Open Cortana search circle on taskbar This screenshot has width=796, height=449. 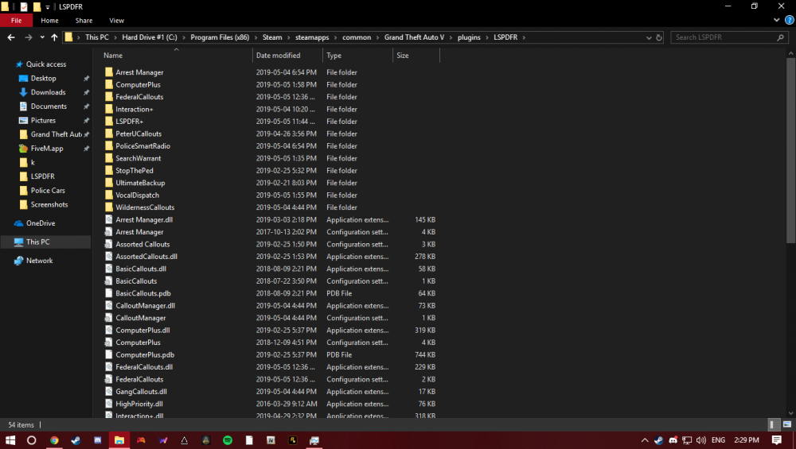pos(32,440)
